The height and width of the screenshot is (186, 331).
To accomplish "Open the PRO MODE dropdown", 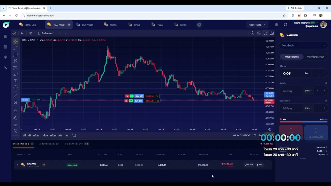I will [x=257, y=25].
